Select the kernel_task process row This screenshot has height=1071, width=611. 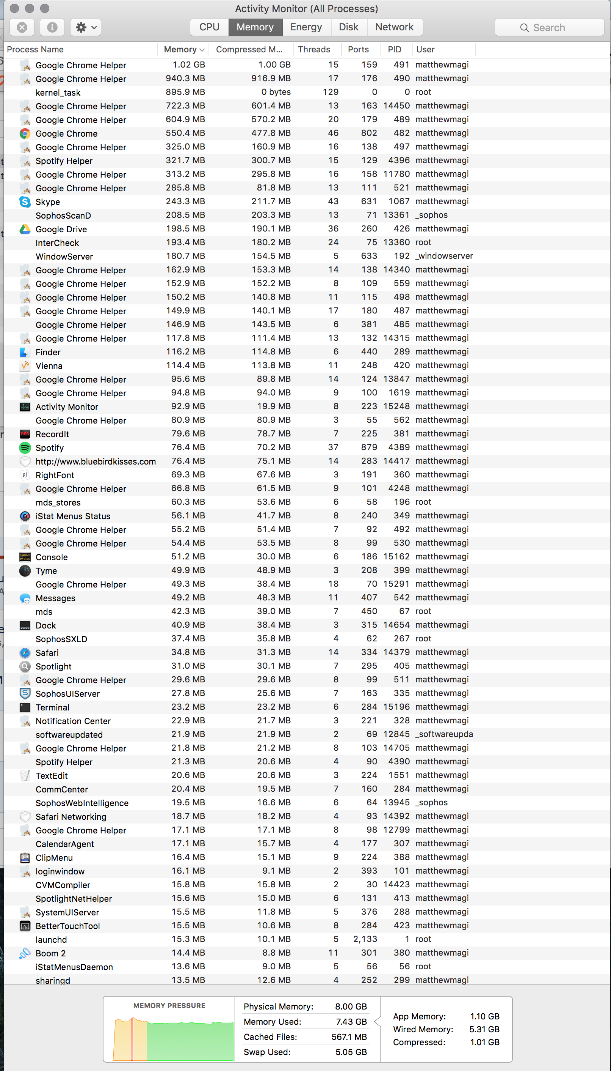pos(307,93)
